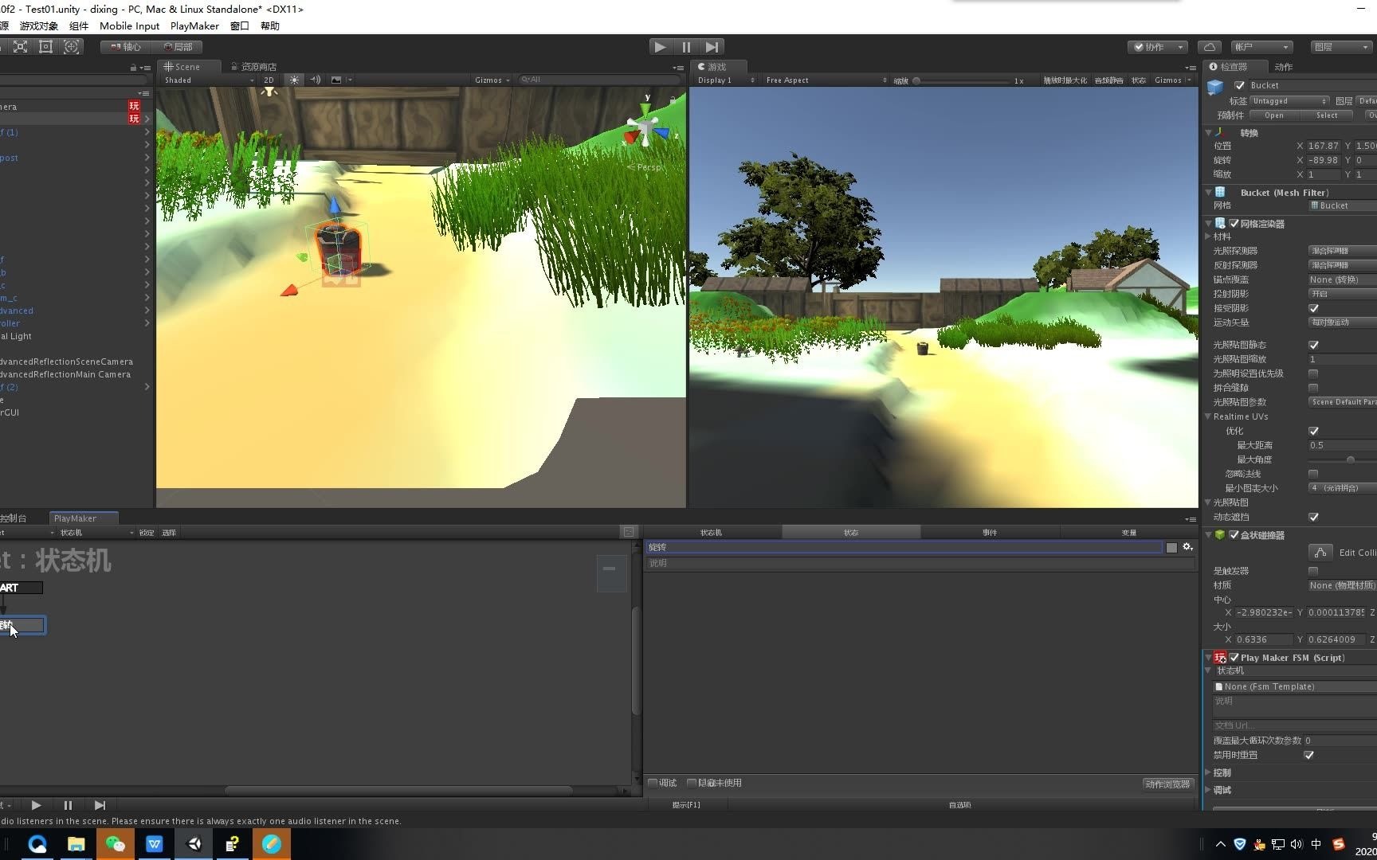
Task: Toggle 网格渲染器 mesh renderer enabled checkbox
Action: (1234, 224)
